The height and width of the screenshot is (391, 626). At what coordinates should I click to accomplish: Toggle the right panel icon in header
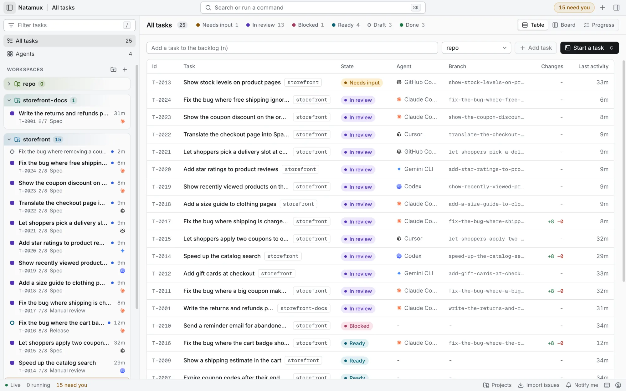click(x=616, y=8)
